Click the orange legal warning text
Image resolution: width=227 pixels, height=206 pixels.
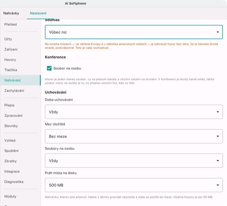131,46
